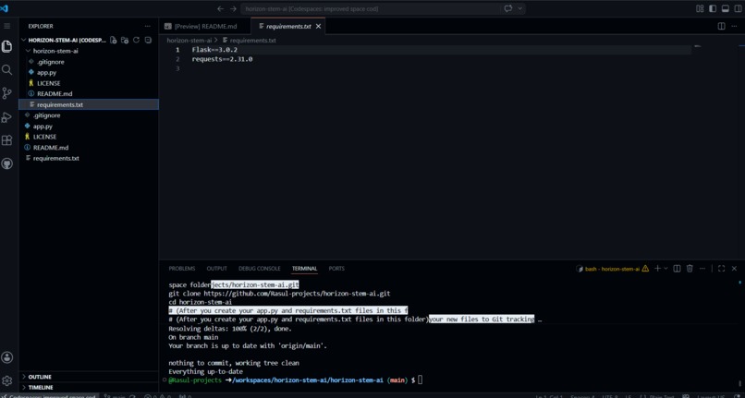Screen dimensions: 745x398
Task: Split the editor to the right
Action: pyautogui.click(x=721, y=26)
